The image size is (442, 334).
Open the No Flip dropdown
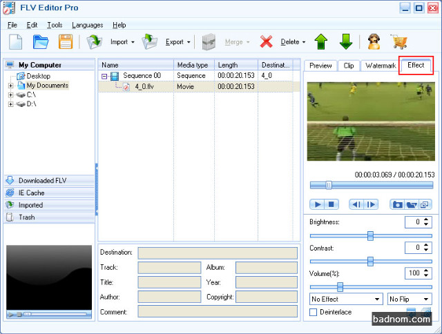[410, 299]
